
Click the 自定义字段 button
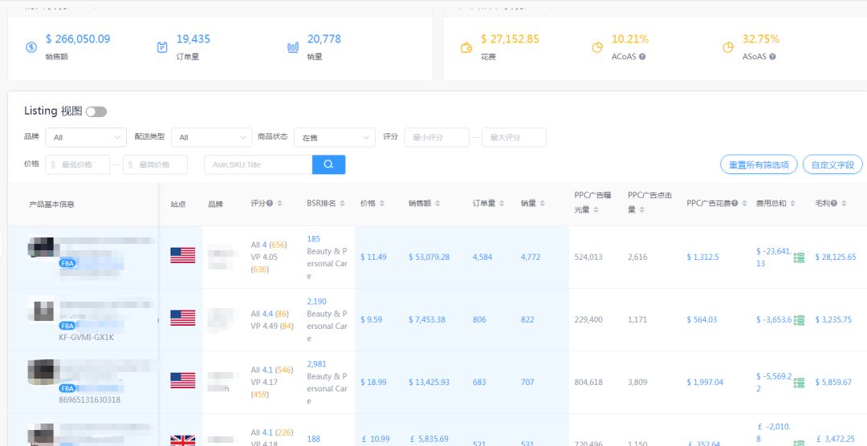(832, 165)
